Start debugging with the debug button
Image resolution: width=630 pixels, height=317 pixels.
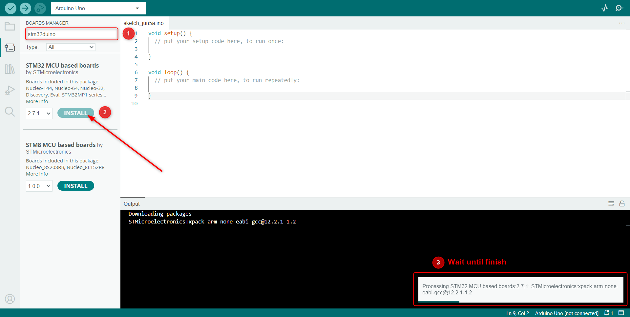click(x=40, y=8)
